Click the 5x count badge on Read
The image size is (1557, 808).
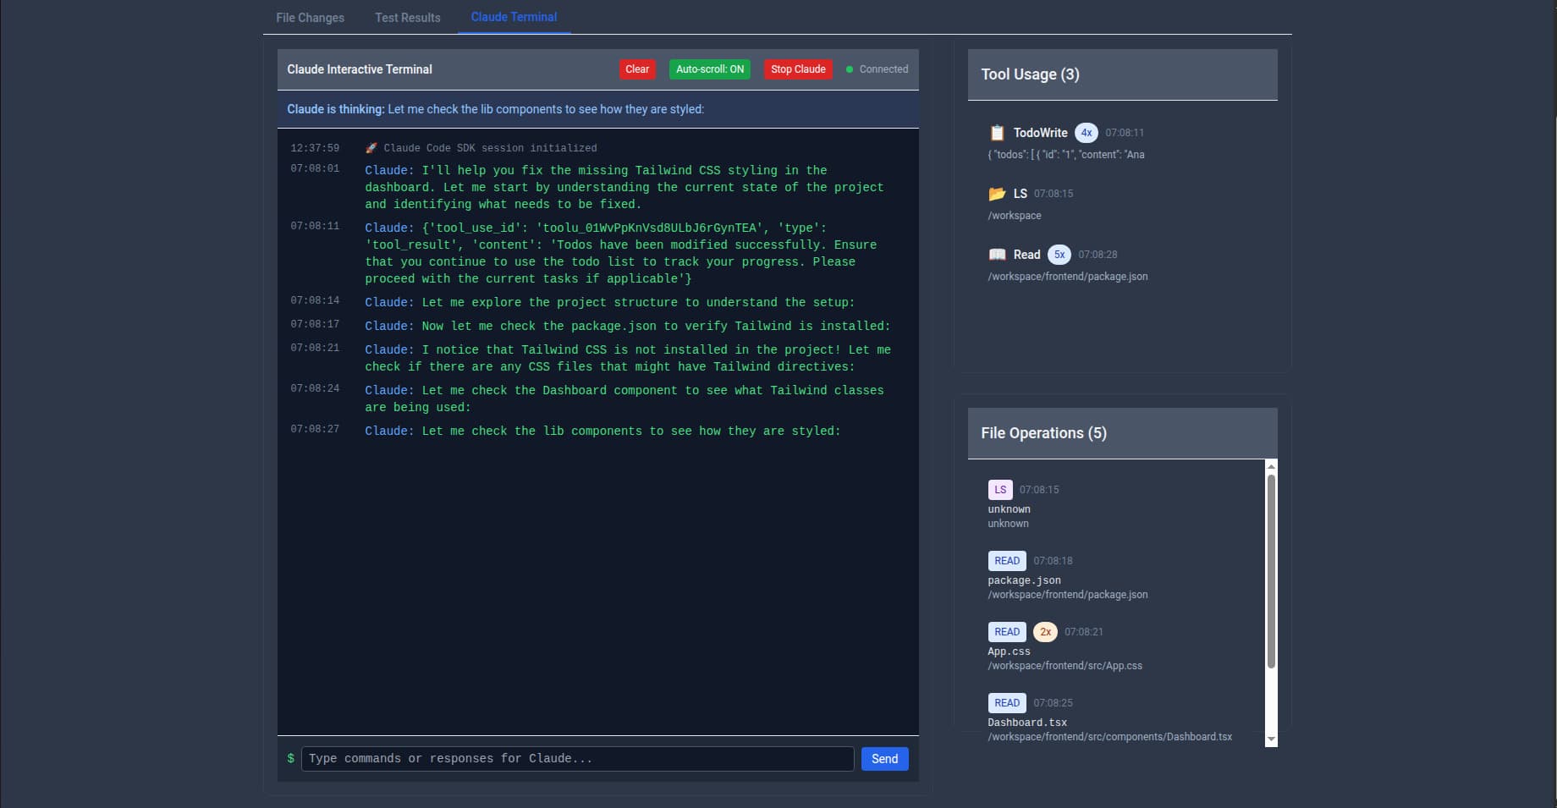click(1059, 255)
